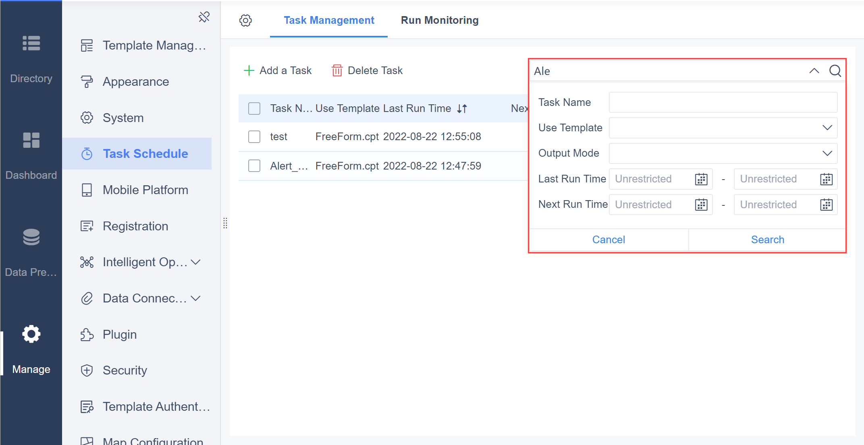
Task: Click the settings gear beside Task Management
Action: [245, 21]
